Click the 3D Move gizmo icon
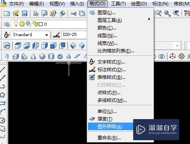This screenshot has width=190, height=144. click(x=172, y=56)
